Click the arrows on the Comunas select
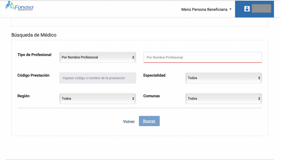This screenshot has height=162, width=281. click(259, 98)
